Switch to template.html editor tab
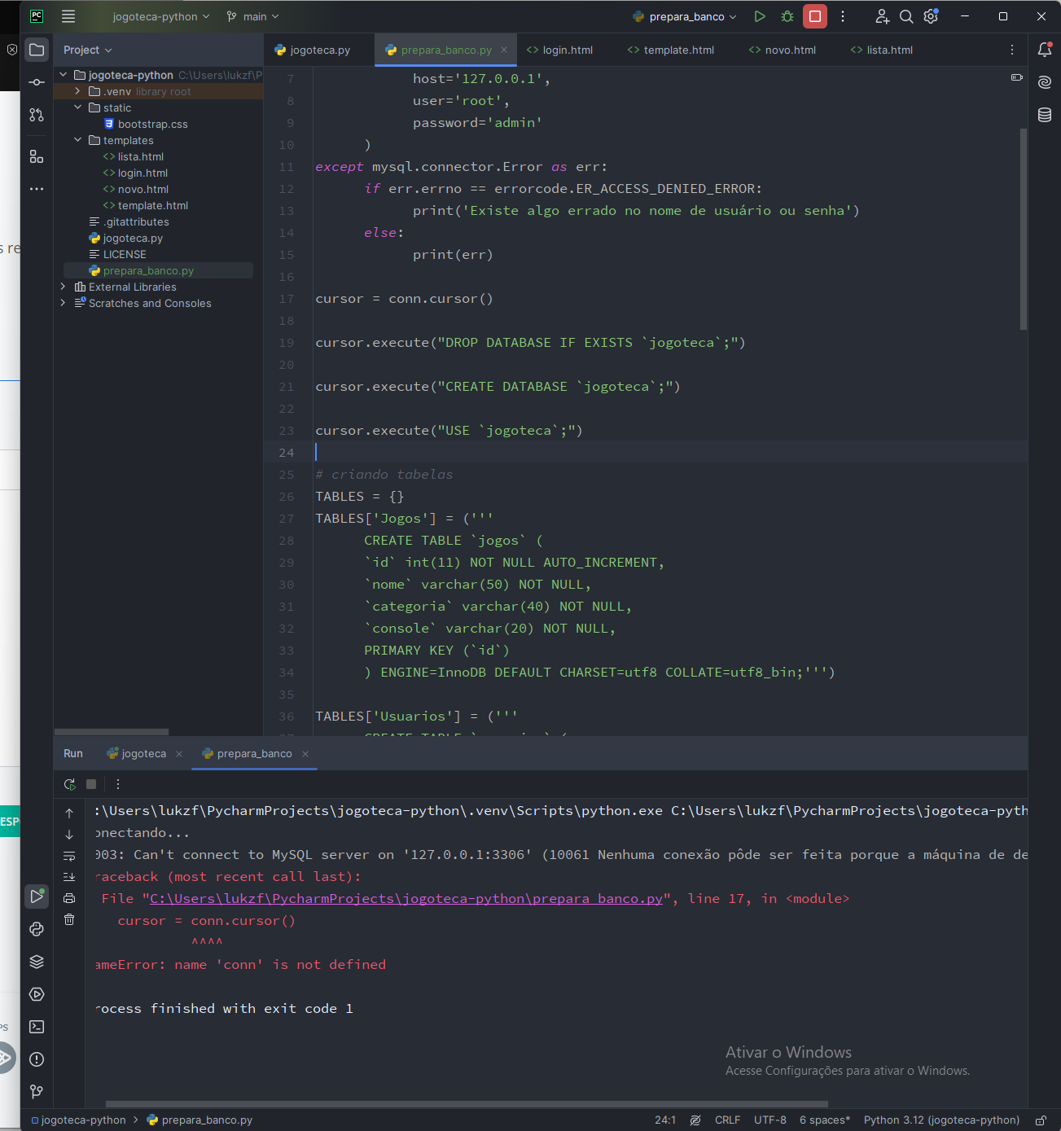Viewport: 1061px width, 1131px height. coord(670,50)
